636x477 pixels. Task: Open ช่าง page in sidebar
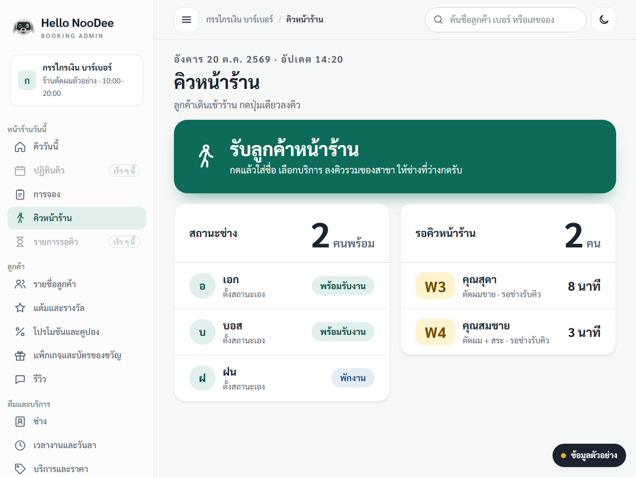77,421
